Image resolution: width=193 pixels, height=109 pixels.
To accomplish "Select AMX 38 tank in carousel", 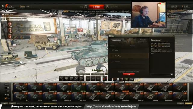I will (x=49, y=97).
